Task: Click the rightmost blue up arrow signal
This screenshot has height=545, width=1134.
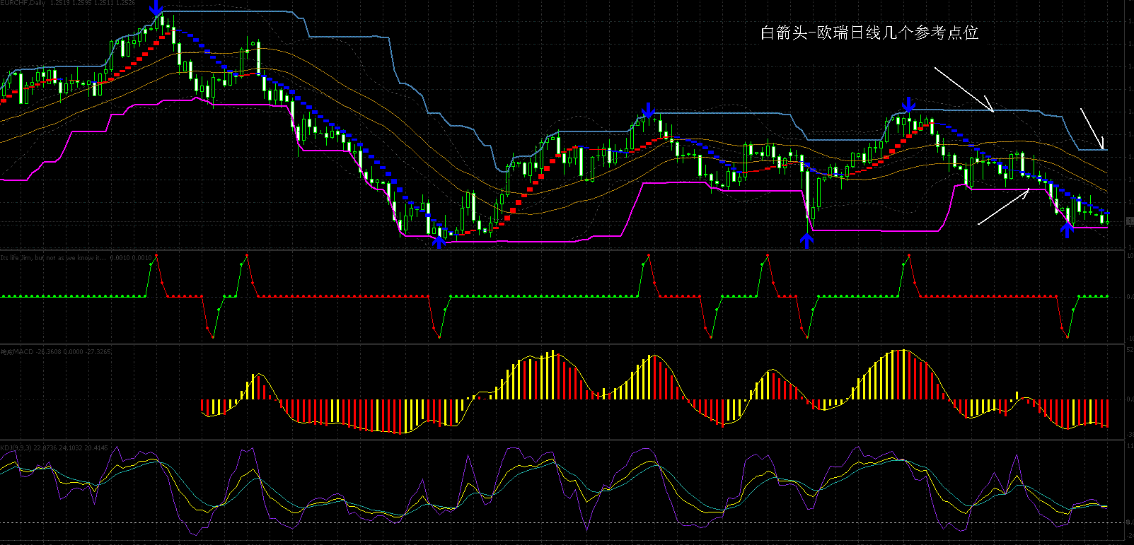Action: pos(1068,229)
